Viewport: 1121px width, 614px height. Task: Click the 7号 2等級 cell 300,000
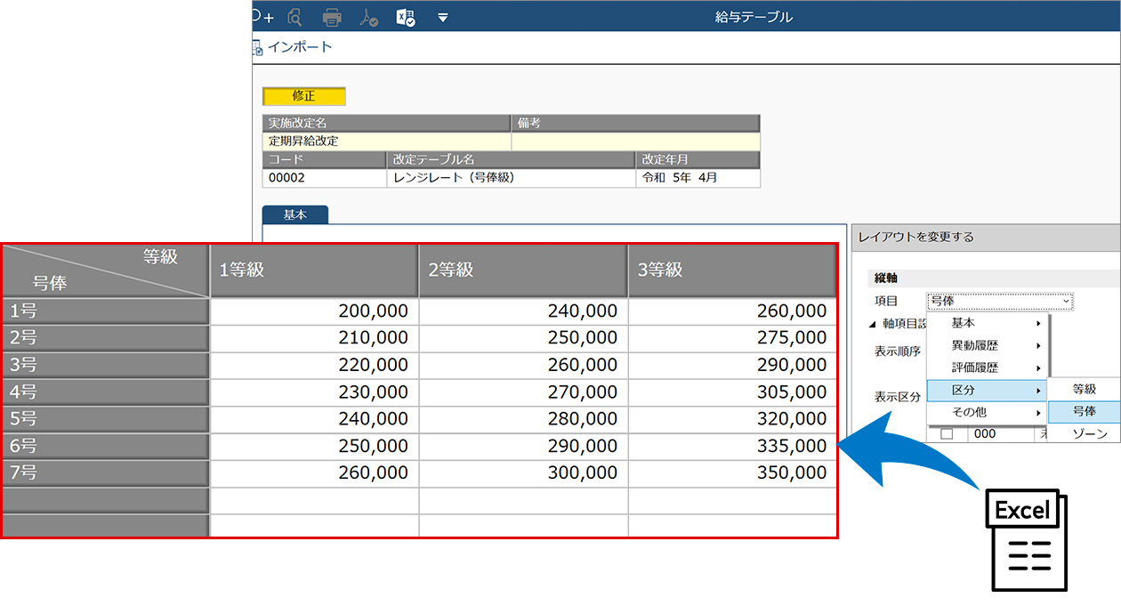click(x=523, y=473)
